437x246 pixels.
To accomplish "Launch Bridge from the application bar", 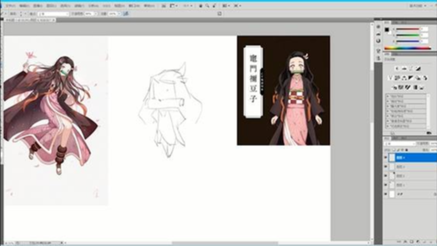I will tap(164, 5).
